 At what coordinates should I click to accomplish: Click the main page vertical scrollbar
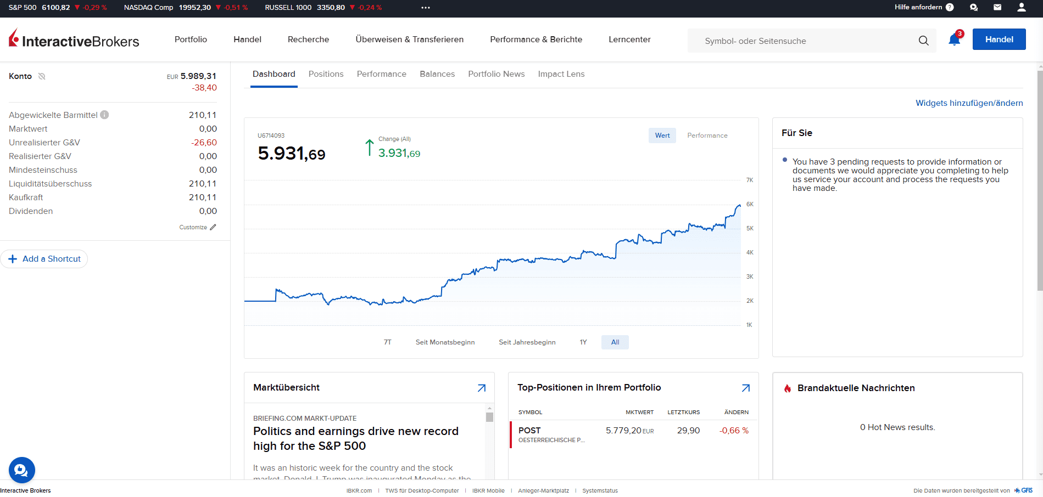(1040, 181)
